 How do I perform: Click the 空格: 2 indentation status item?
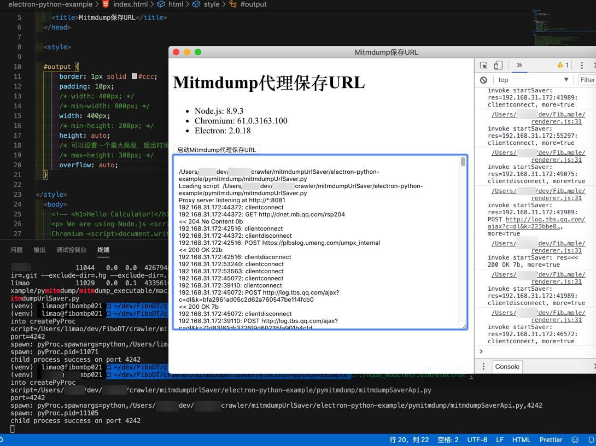448,440
